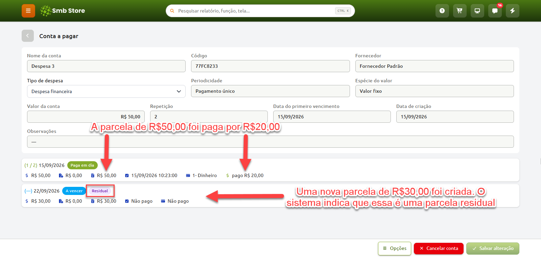Open the shopping cart icon
Viewport: 541px width, 258px height.
[460, 11]
